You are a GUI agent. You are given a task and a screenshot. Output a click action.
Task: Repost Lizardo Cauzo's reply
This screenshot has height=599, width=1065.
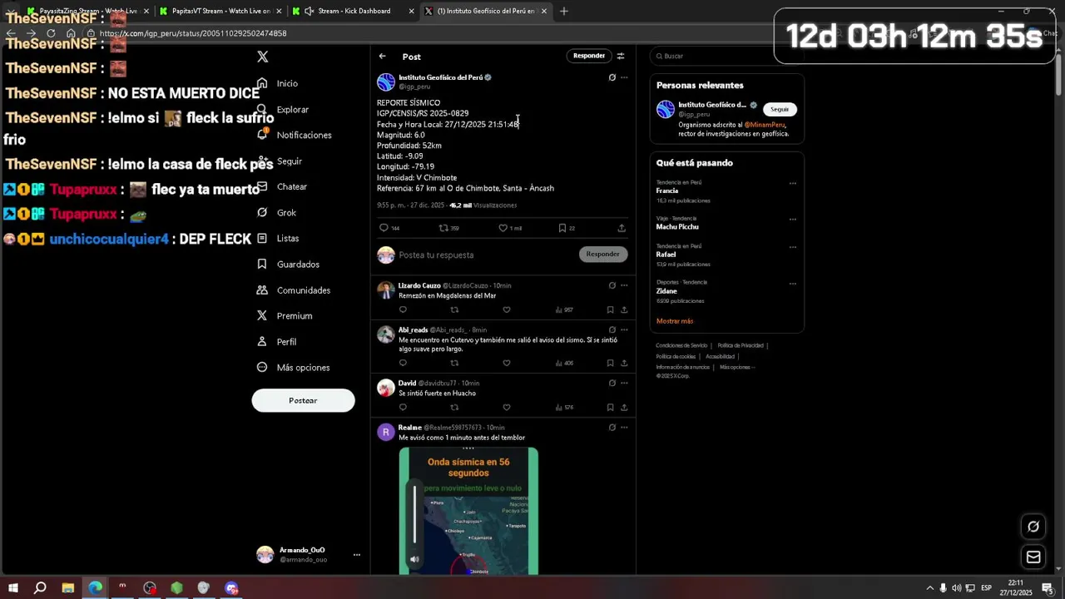454,309
